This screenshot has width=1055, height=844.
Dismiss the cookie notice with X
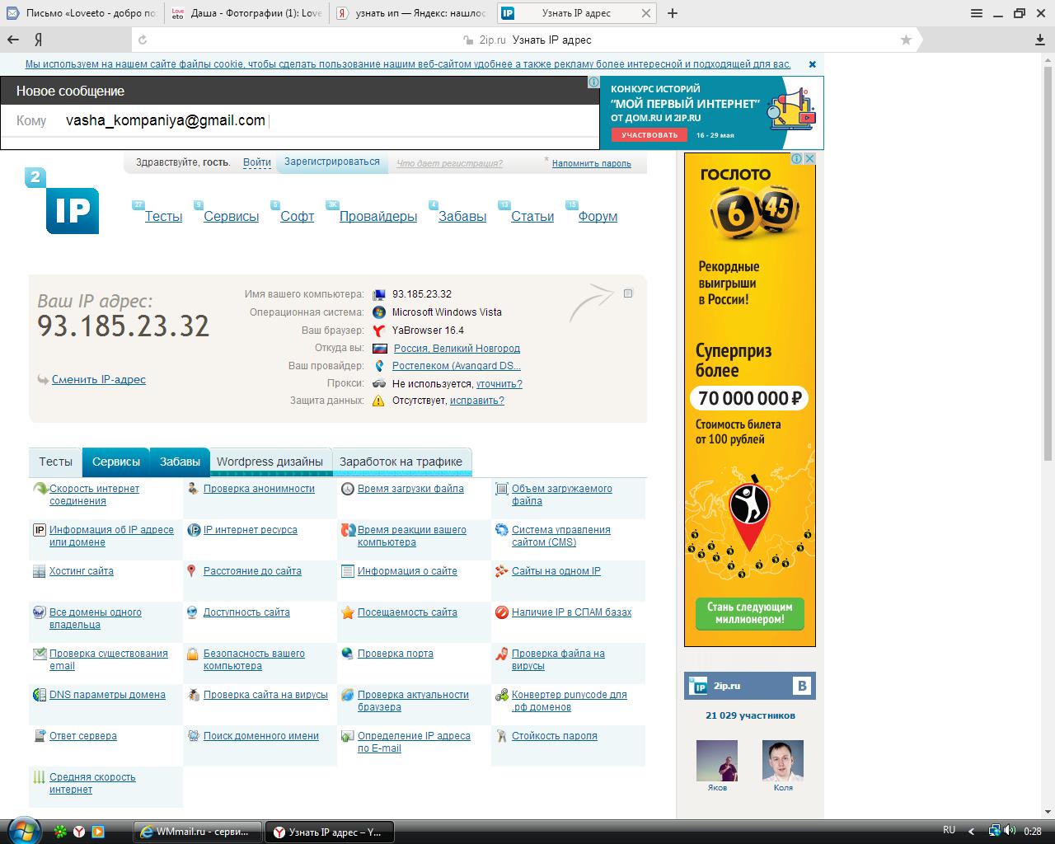pos(812,64)
